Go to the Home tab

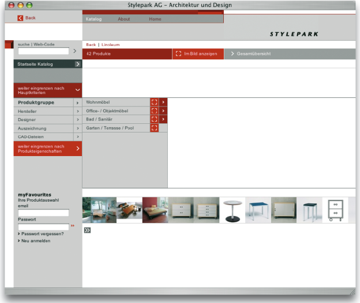coord(155,19)
